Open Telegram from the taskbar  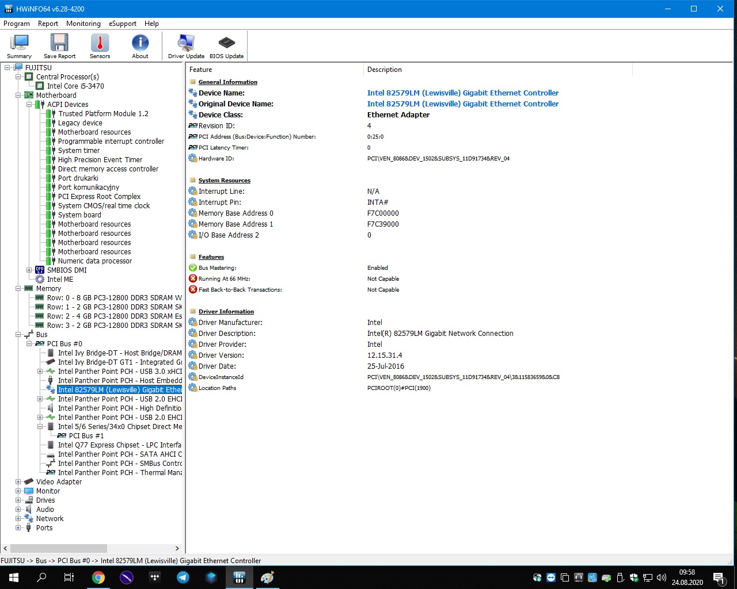183,577
